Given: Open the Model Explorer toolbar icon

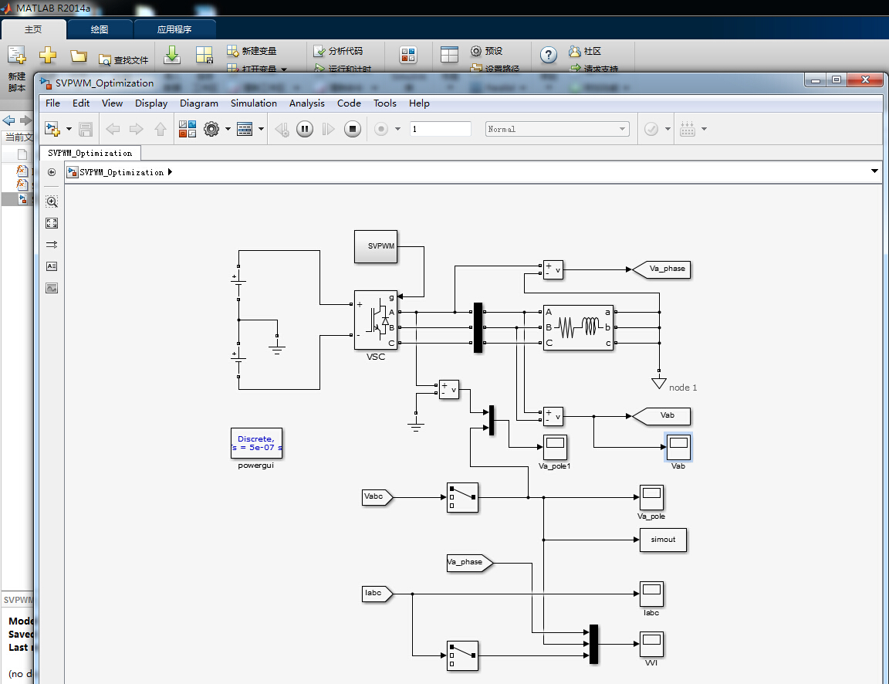Looking at the screenshot, I should pyautogui.click(x=245, y=129).
